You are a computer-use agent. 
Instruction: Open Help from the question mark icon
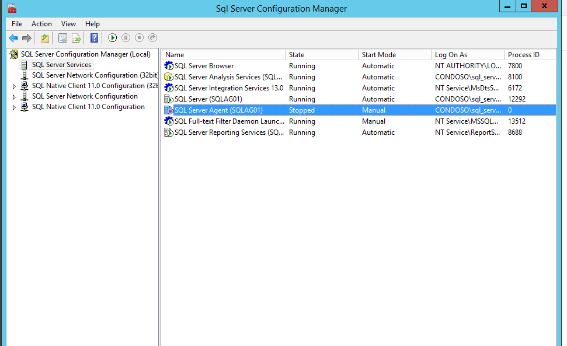[x=94, y=38]
